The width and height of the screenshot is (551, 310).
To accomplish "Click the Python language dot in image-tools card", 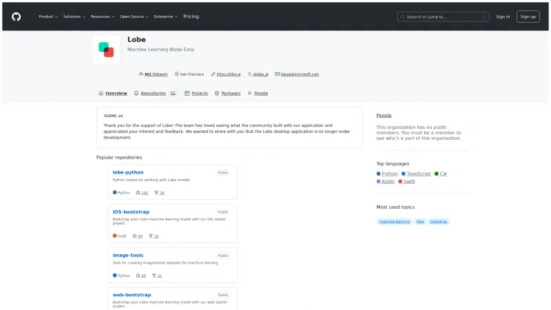I will pyautogui.click(x=114, y=275).
